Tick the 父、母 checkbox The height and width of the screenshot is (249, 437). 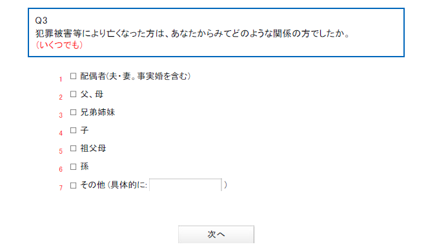(x=74, y=94)
